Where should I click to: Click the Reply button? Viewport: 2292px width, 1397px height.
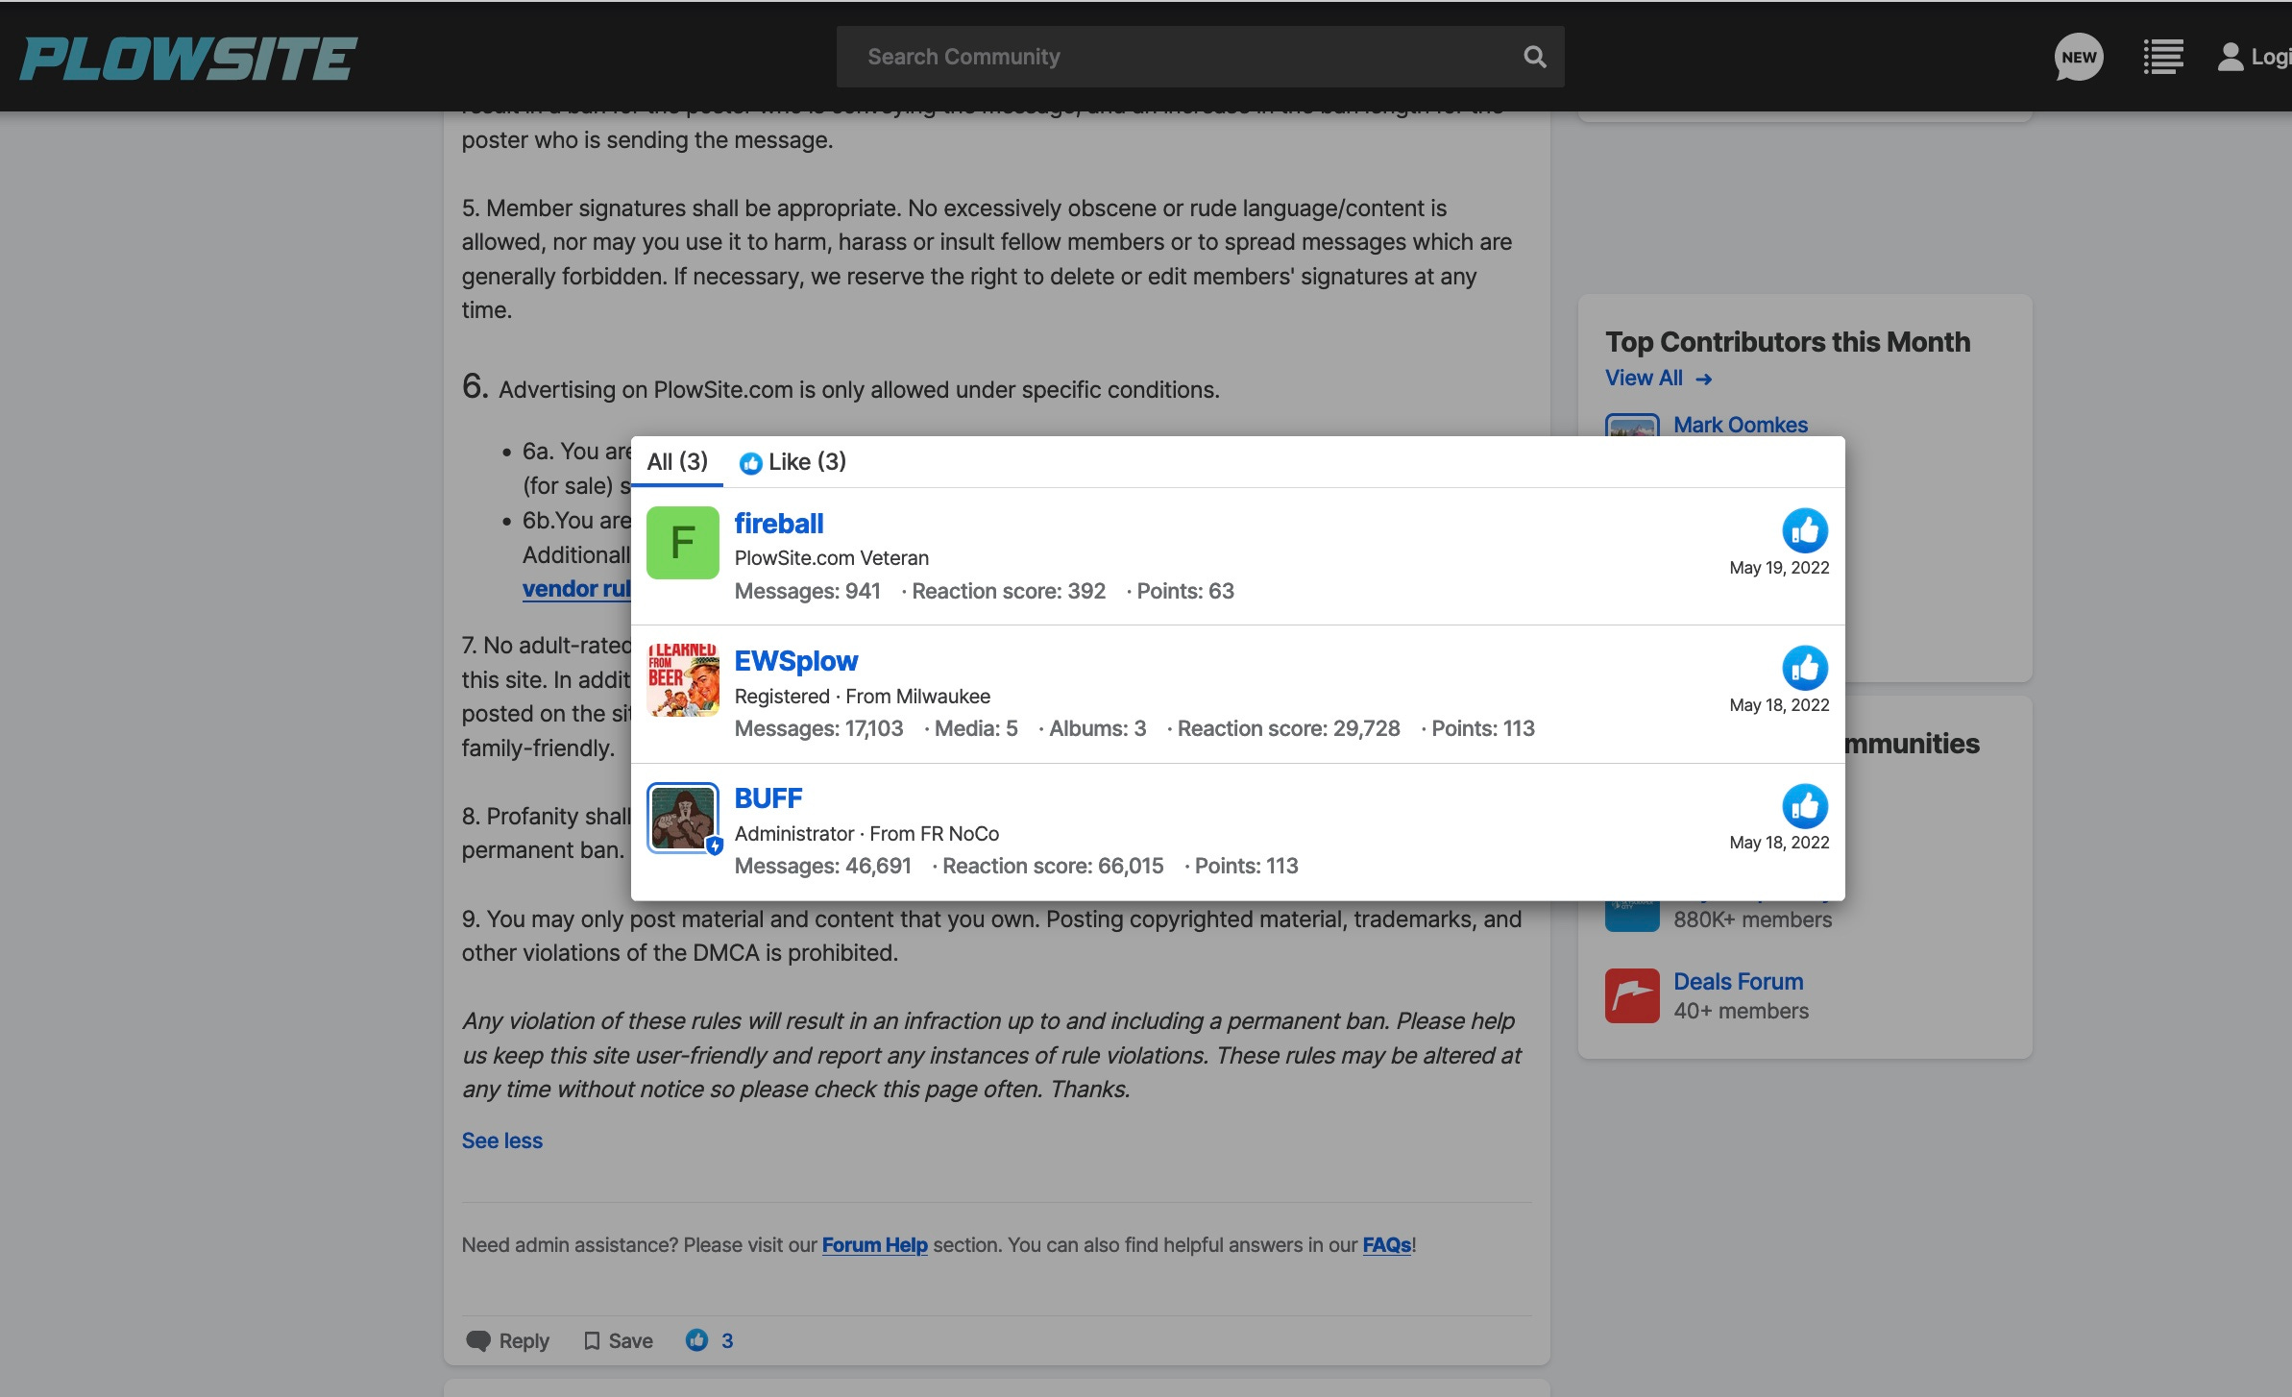point(507,1340)
